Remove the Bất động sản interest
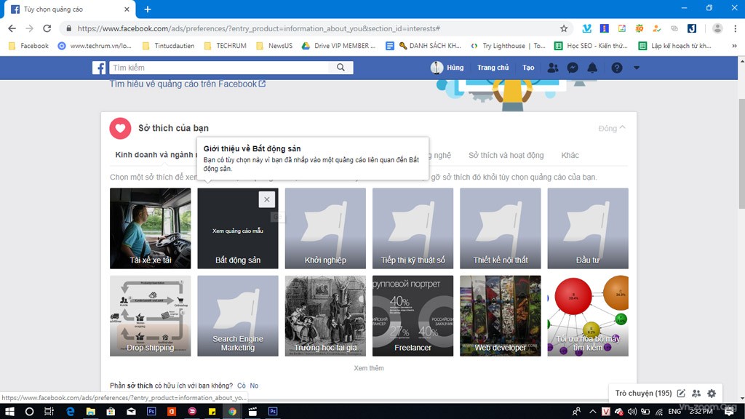This screenshot has height=419, width=745. point(267,199)
